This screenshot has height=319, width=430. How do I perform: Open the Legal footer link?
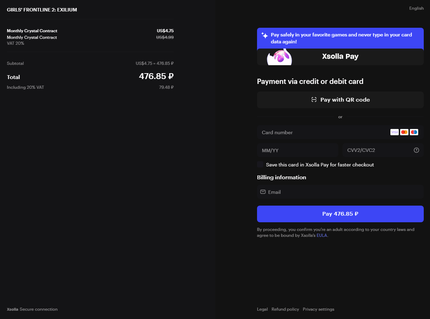point(262,309)
